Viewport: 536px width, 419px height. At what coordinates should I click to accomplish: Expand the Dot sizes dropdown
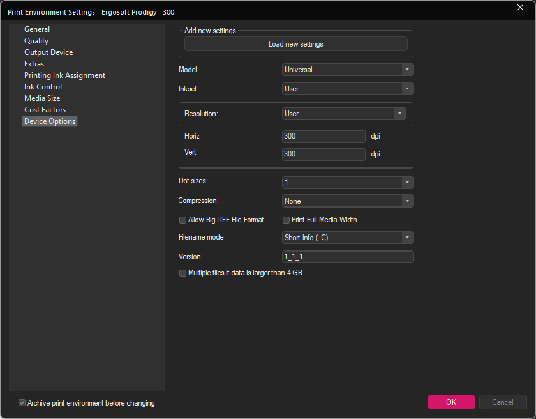pos(407,182)
